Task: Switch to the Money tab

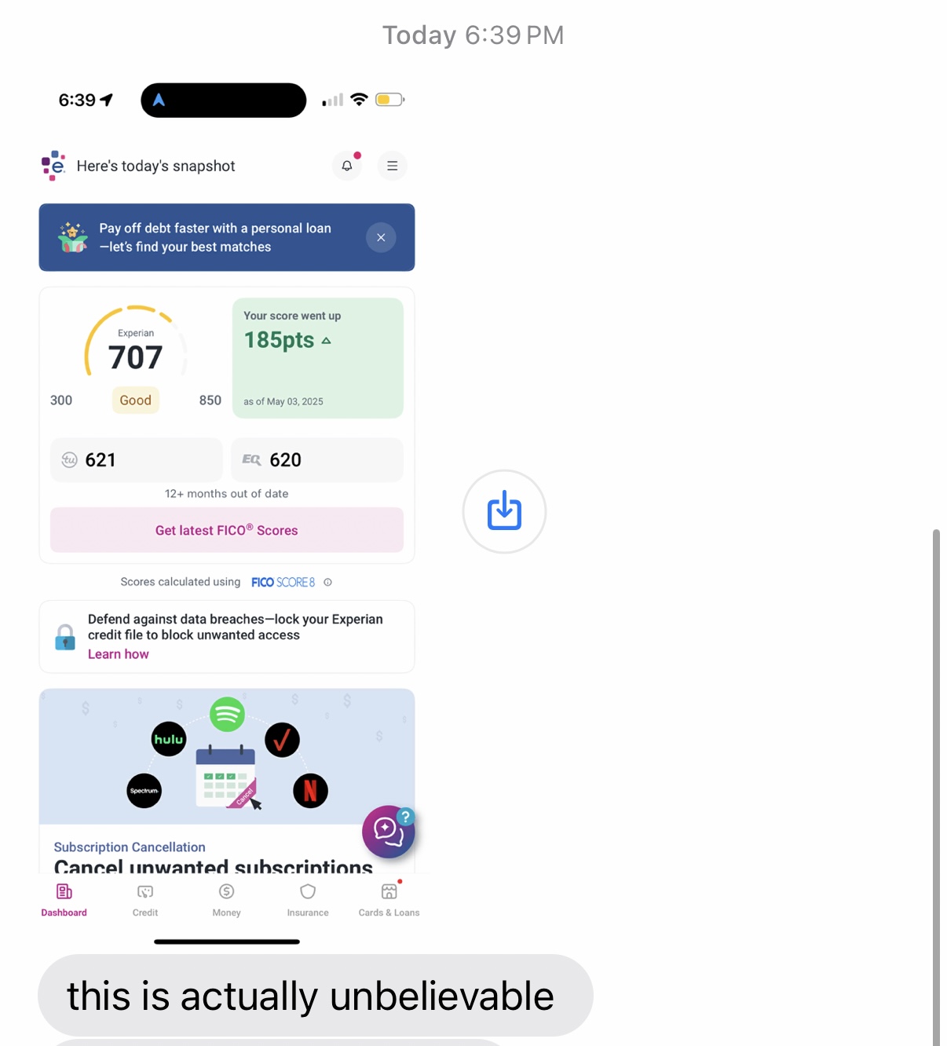Action: pos(227,900)
